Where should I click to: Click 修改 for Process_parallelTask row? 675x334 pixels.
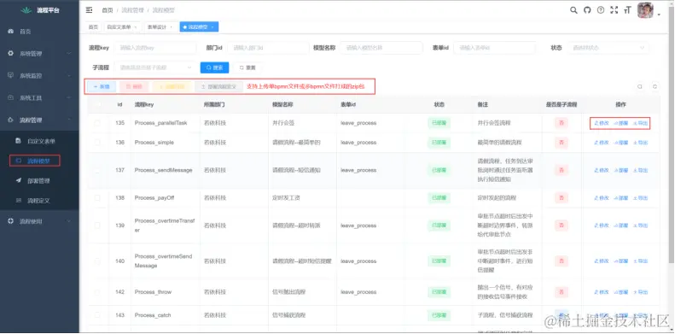point(602,123)
